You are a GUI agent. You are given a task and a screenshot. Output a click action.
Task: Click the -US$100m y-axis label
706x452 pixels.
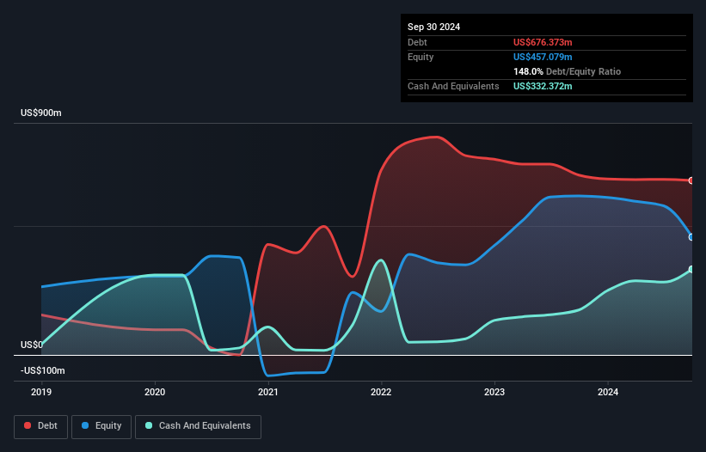tap(43, 370)
